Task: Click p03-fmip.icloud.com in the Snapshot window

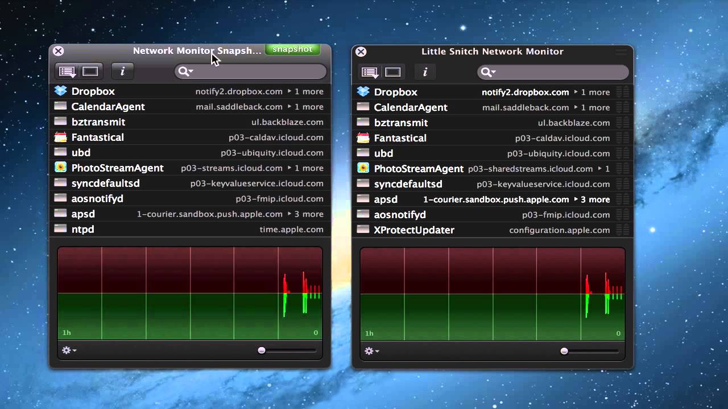Action: [279, 199]
